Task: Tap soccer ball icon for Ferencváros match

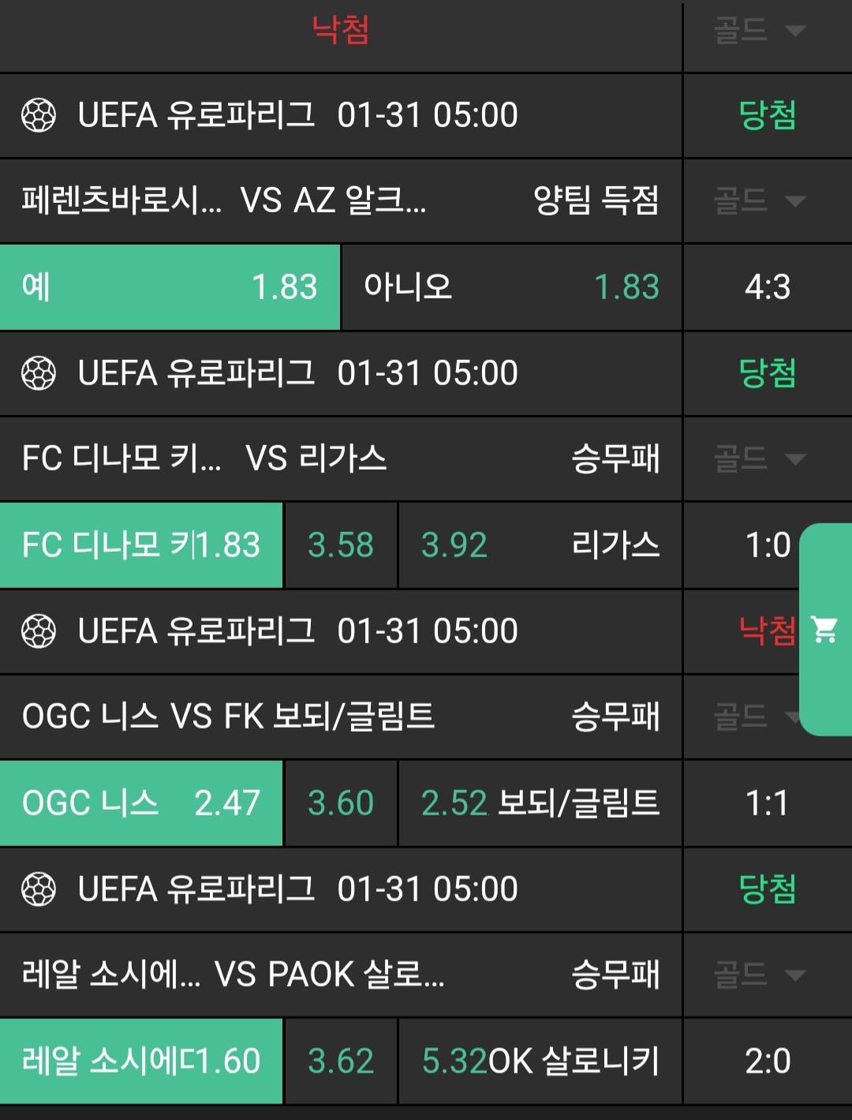Action: coord(39,115)
